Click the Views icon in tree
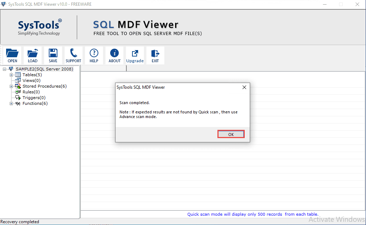Viewport: 366px width, 225px height. (18, 80)
